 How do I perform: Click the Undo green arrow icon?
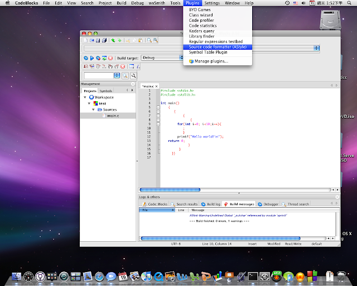pos(113,40)
